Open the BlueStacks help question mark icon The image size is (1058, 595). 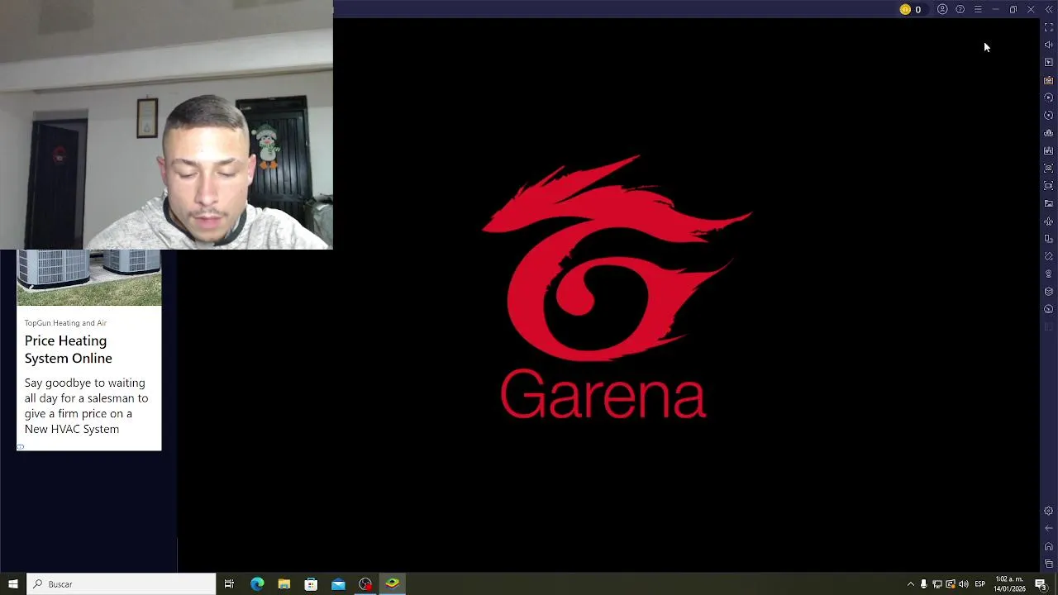pos(960,10)
